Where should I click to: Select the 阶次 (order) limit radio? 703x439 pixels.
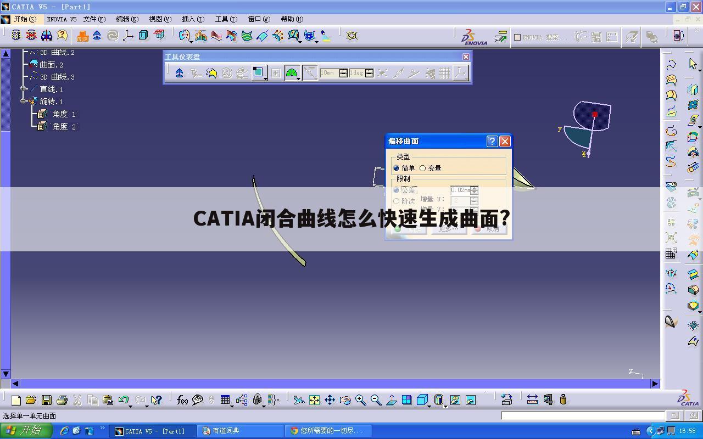396,201
